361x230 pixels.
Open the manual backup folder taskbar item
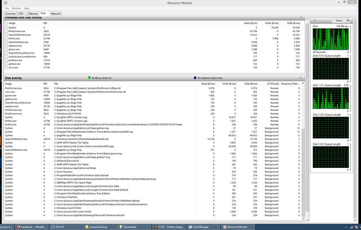100,227
